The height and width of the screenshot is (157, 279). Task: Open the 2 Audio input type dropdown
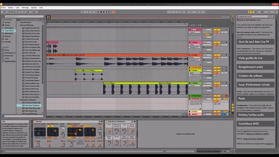[x=208, y=43]
